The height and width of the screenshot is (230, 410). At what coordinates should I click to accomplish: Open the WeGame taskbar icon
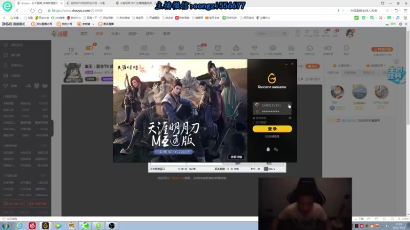(x=46, y=225)
